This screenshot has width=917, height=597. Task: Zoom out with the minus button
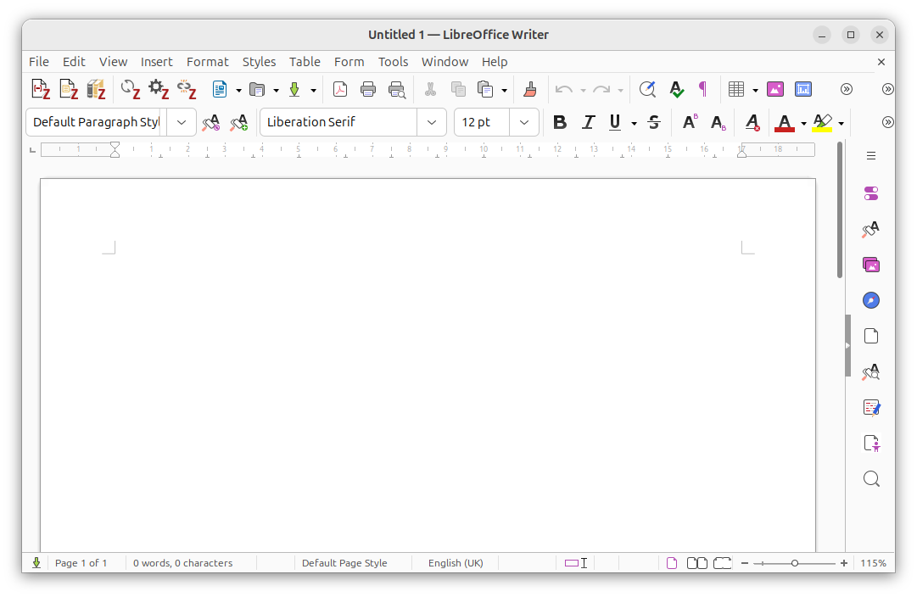745,563
